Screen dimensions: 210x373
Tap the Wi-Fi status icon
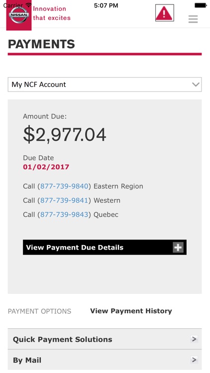point(28,5)
